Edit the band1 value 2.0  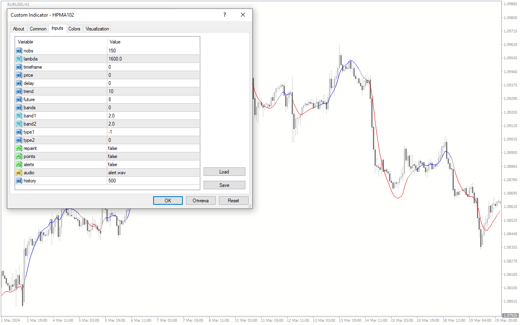click(154, 116)
